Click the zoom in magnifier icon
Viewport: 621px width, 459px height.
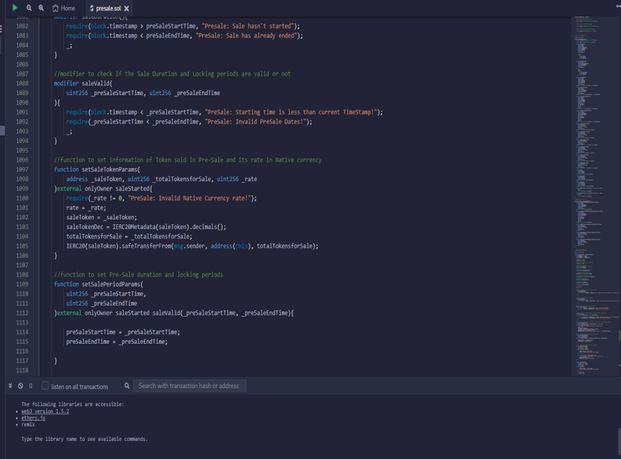point(41,8)
